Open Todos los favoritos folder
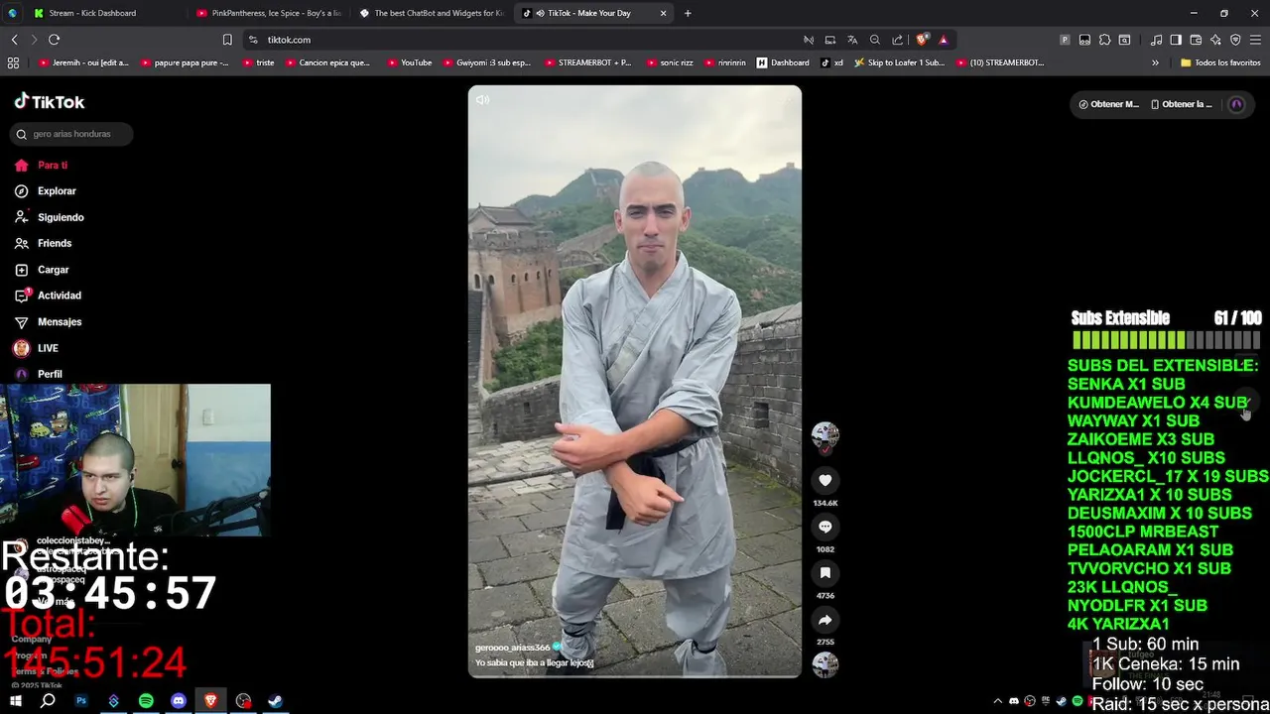The width and height of the screenshot is (1270, 714). [1220, 62]
